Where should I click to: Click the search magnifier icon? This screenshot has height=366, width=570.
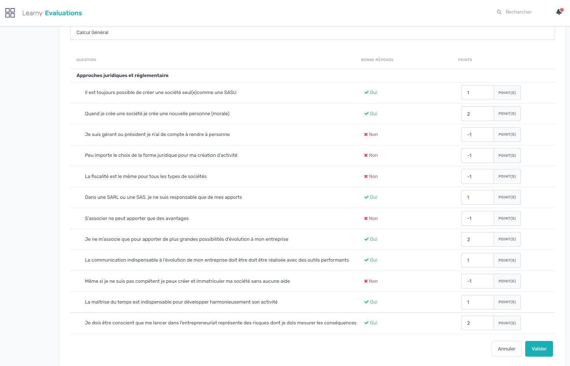[499, 12]
